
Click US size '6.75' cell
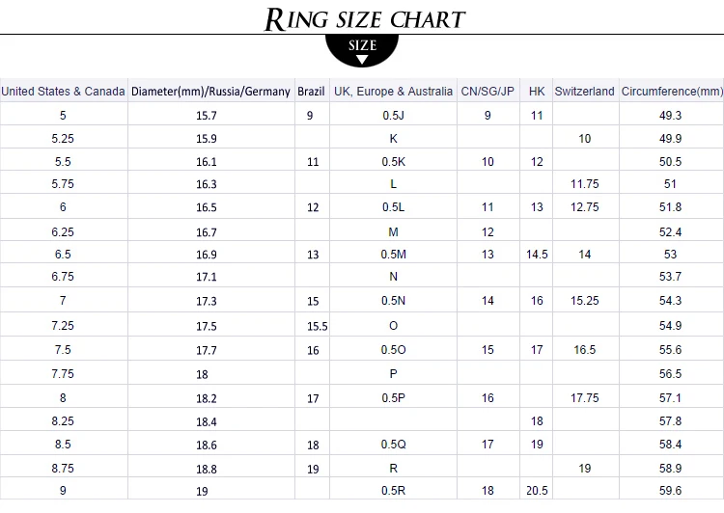[x=63, y=277]
